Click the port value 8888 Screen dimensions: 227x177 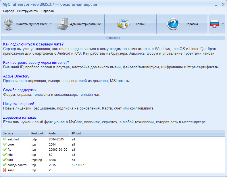(52, 160)
